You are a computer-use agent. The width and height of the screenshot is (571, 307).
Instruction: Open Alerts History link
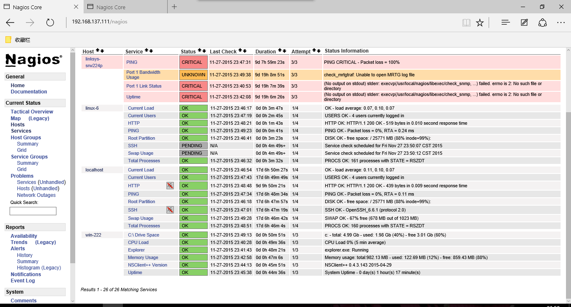pos(25,255)
